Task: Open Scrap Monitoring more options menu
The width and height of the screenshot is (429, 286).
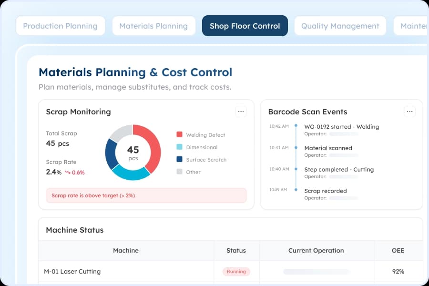Action: [x=241, y=112]
